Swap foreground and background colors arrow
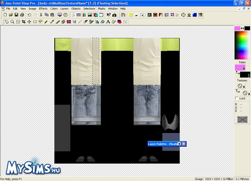Viewport: 251px width, 181px height. point(242,28)
